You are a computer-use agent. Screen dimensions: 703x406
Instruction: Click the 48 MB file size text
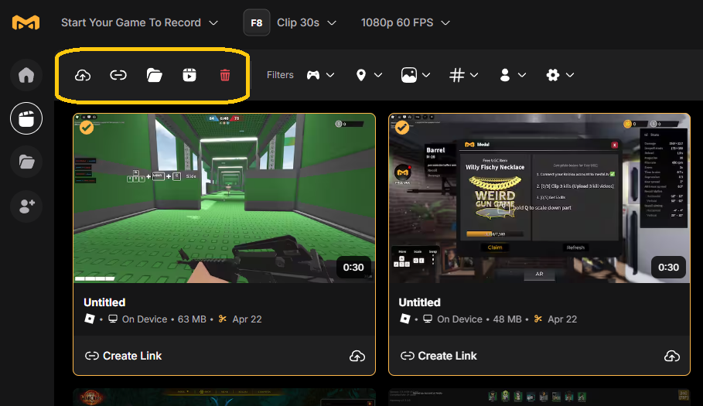[507, 319]
